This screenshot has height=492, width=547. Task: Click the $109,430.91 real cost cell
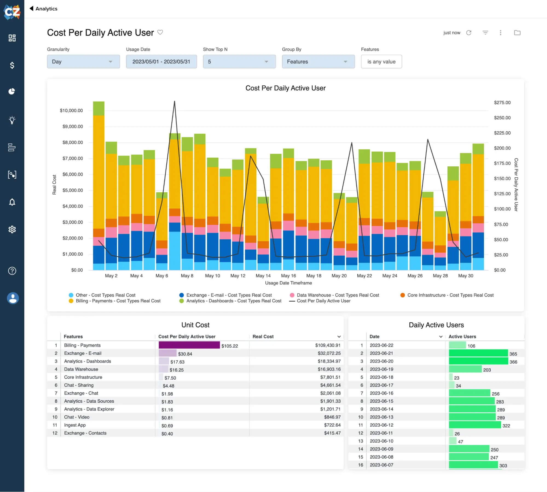click(328, 345)
